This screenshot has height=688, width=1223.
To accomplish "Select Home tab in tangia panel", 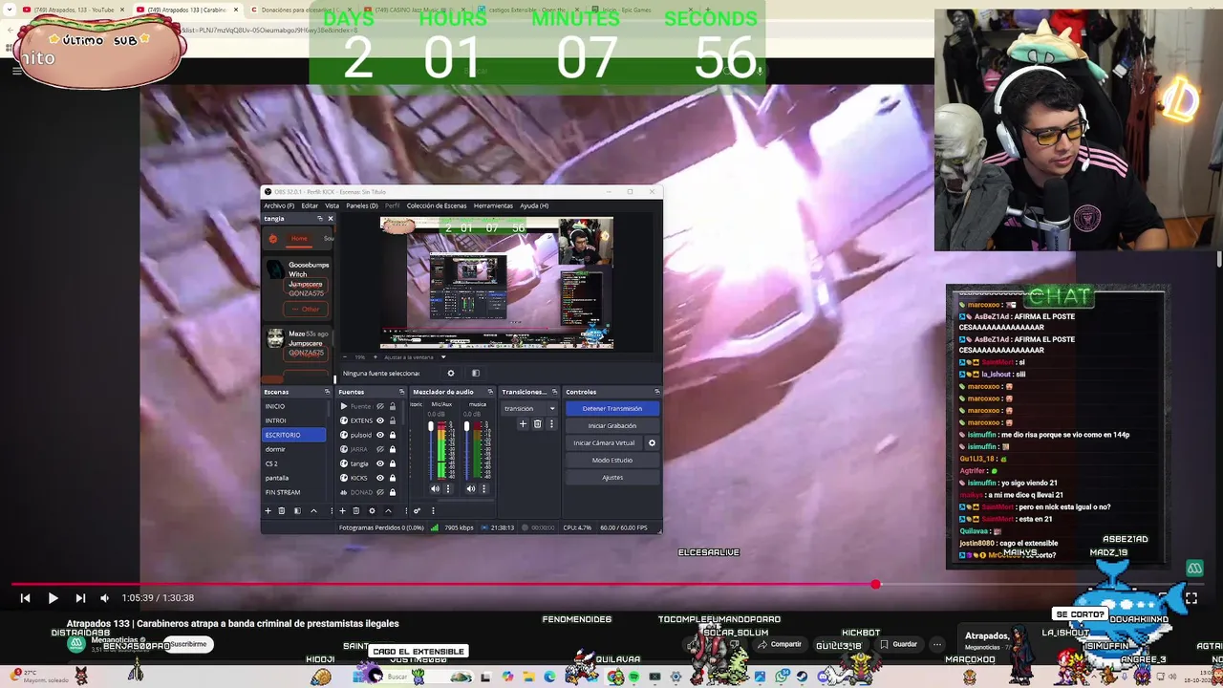I will [x=299, y=238].
